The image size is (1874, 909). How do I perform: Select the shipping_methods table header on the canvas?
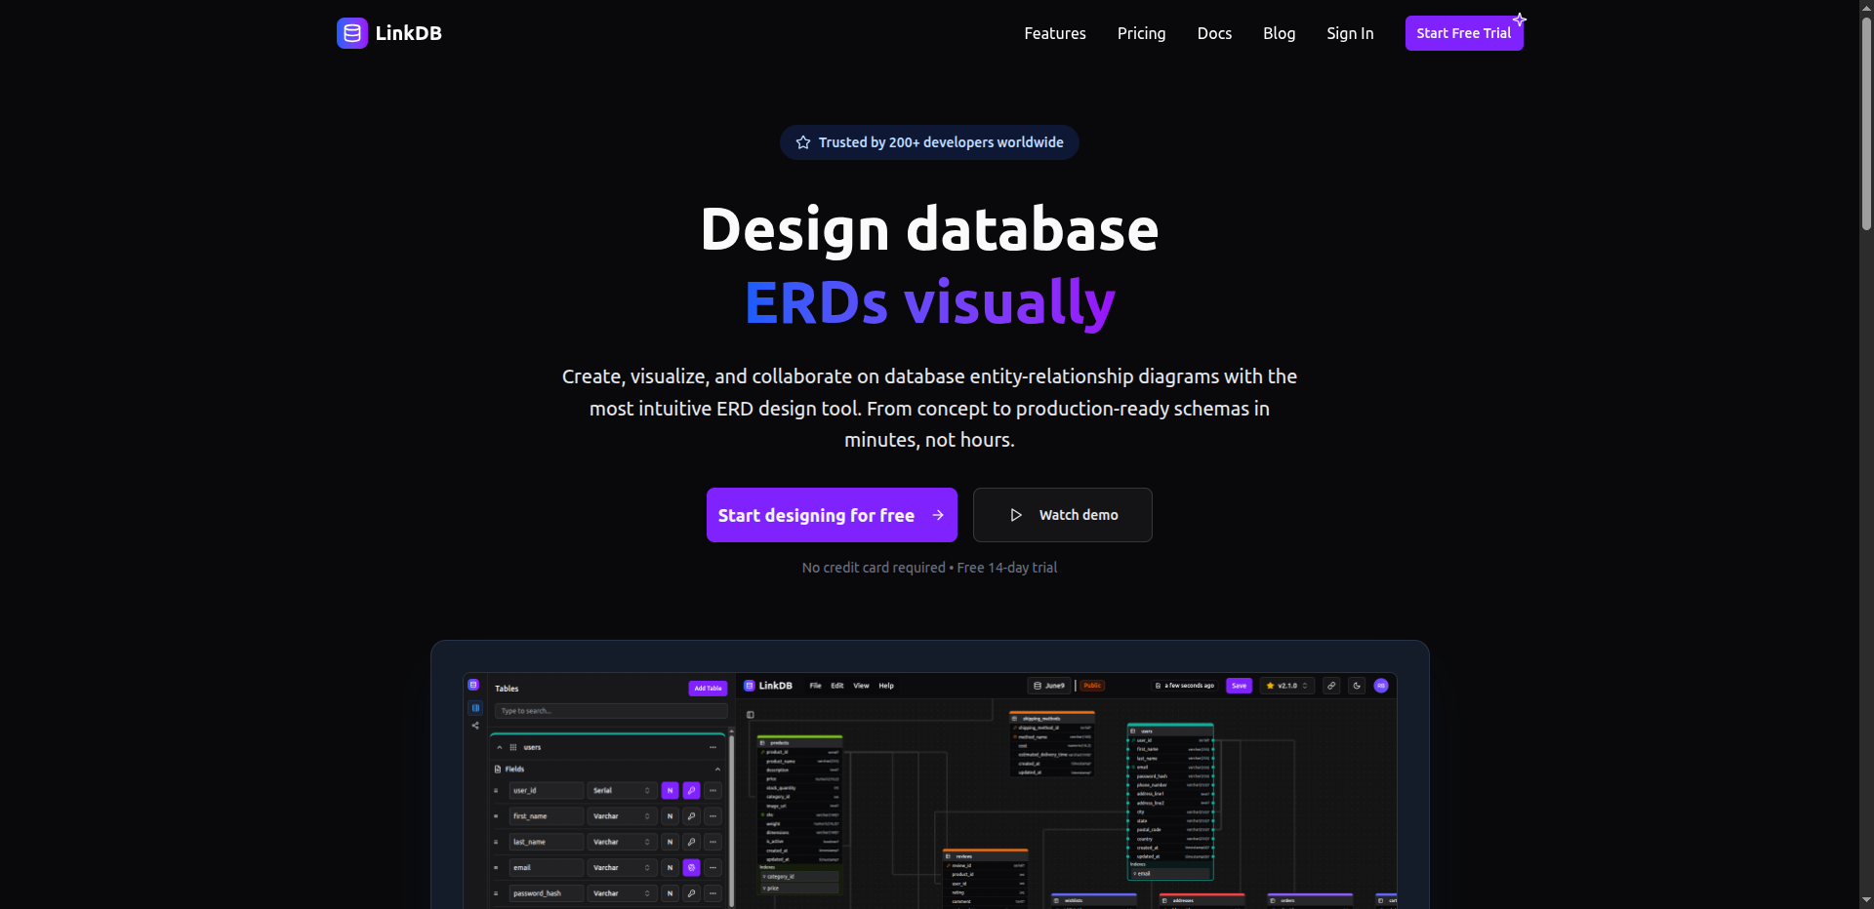tap(1051, 718)
